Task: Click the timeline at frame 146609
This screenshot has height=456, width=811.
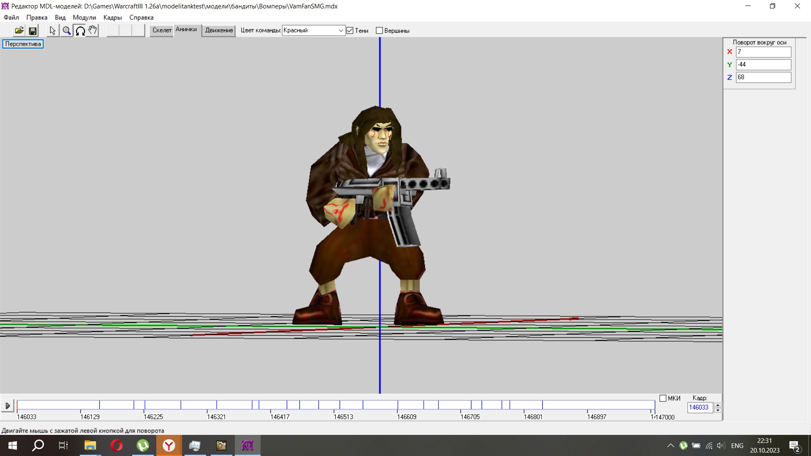Action: pyautogui.click(x=397, y=405)
